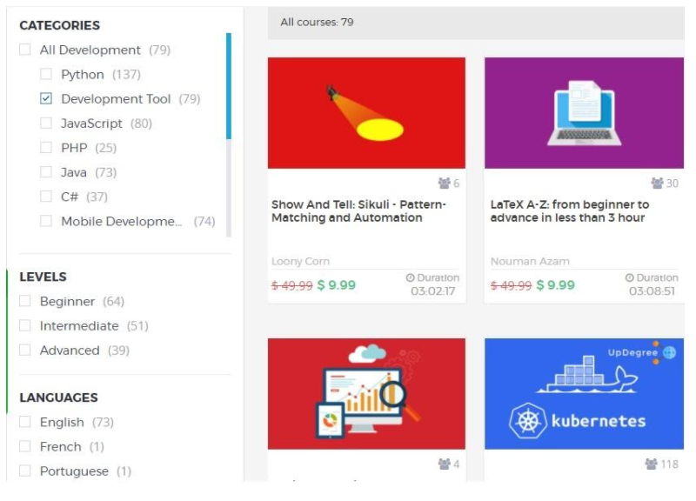
Task: Click the enrolled students icon on Sikuli course
Action: click(444, 184)
